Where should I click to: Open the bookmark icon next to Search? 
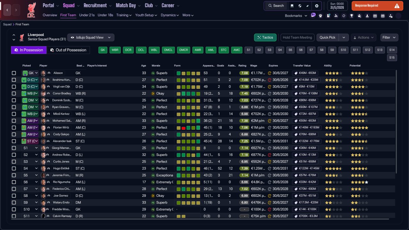click(292, 6)
